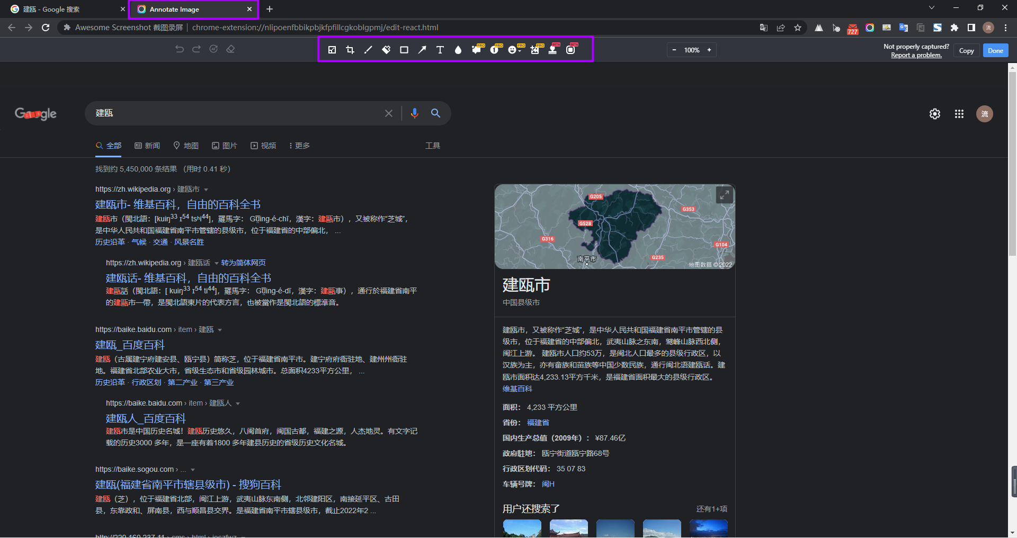Viewport: 1017px width, 538px height.
Task: Bookmark this page with the star
Action: coord(798,28)
